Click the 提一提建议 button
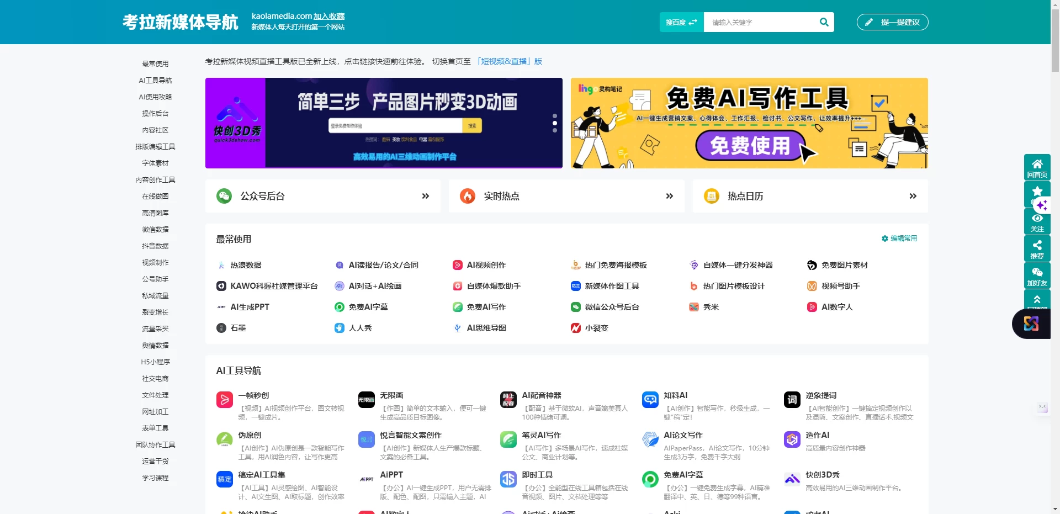Image resolution: width=1060 pixels, height=514 pixels. pos(892,22)
